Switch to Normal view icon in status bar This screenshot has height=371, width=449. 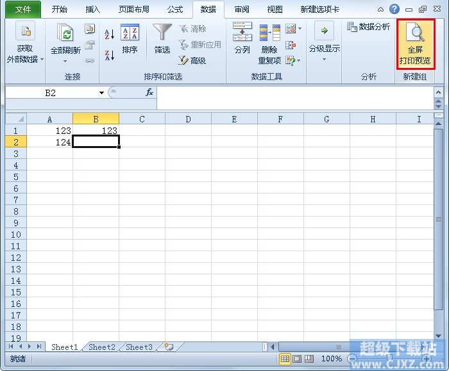click(285, 359)
